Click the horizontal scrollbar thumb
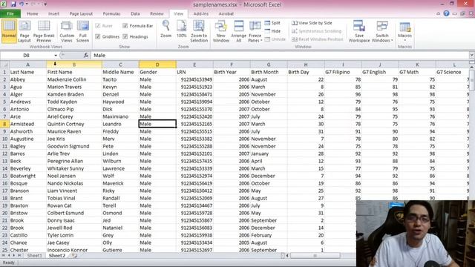Screen dimensions: 475x267 coord(315,256)
